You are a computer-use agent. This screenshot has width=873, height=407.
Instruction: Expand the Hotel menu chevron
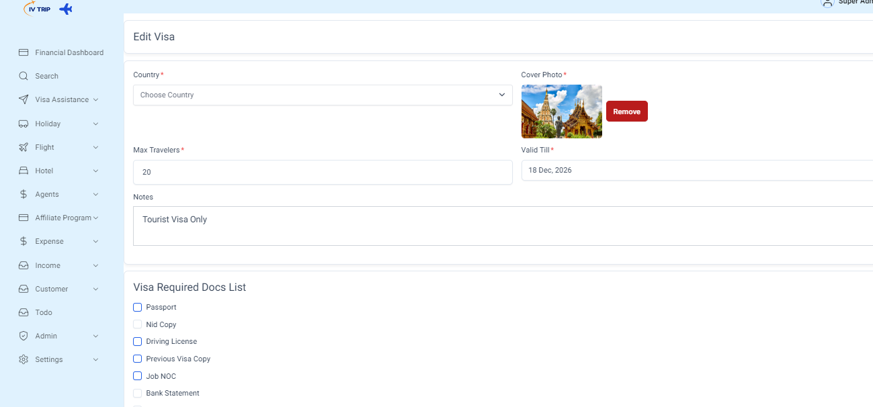click(x=95, y=171)
